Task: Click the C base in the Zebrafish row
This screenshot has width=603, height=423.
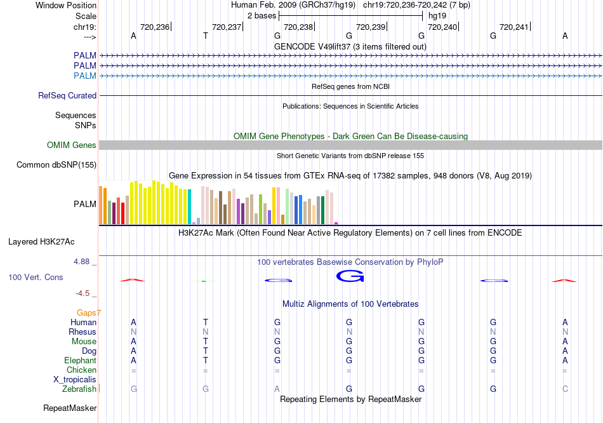Action: pos(565,389)
